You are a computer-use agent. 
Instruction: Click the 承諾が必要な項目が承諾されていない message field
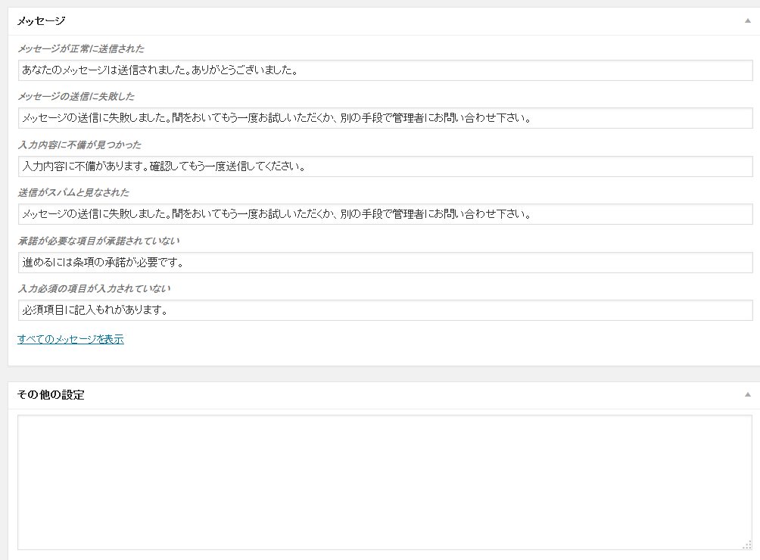[x=385, y=263]
